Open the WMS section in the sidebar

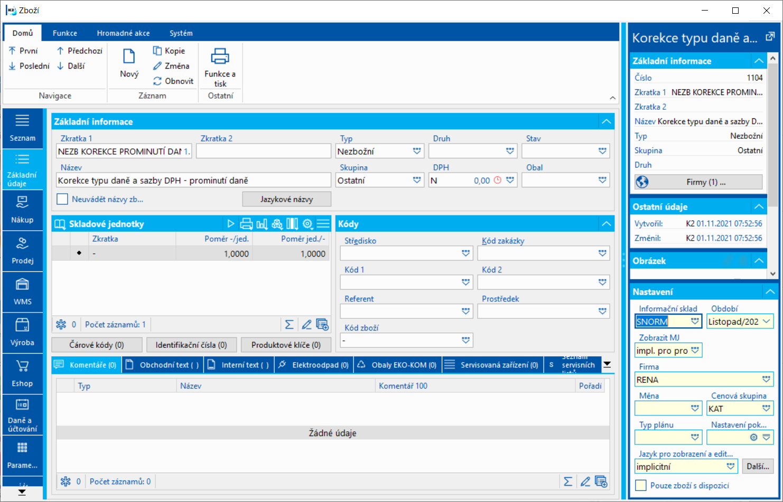(22, 292)
